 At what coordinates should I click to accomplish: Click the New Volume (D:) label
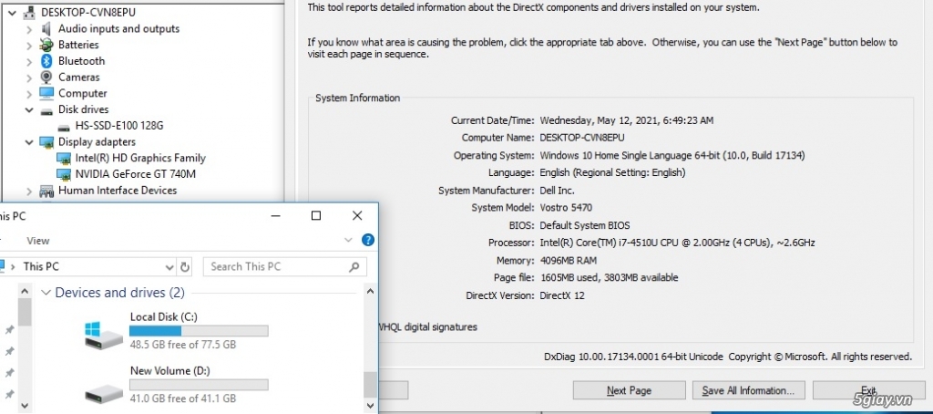pos(170,370)
